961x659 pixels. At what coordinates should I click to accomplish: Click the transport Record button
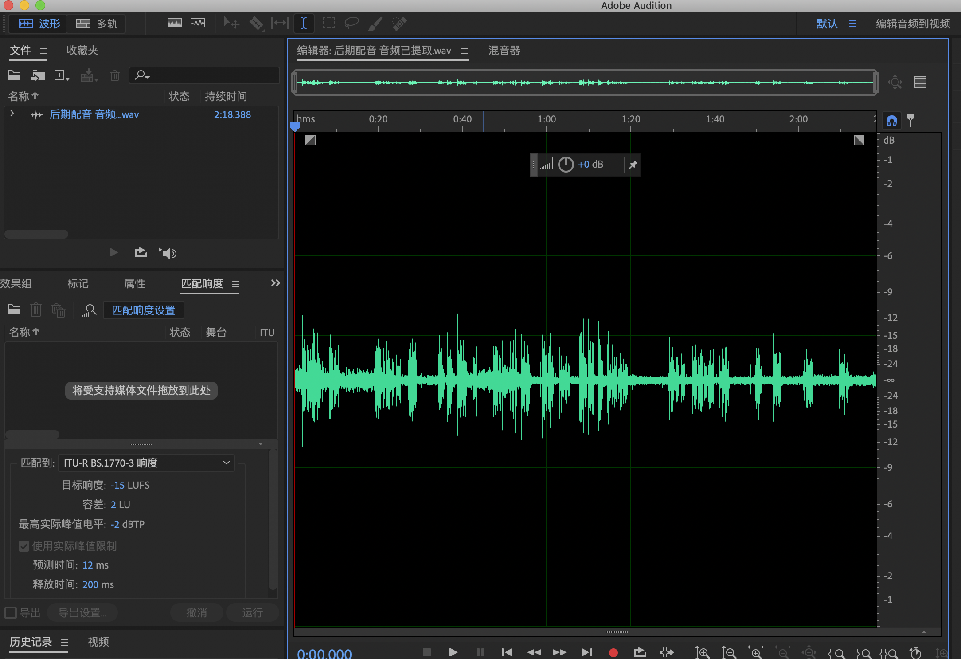[613, 652]
